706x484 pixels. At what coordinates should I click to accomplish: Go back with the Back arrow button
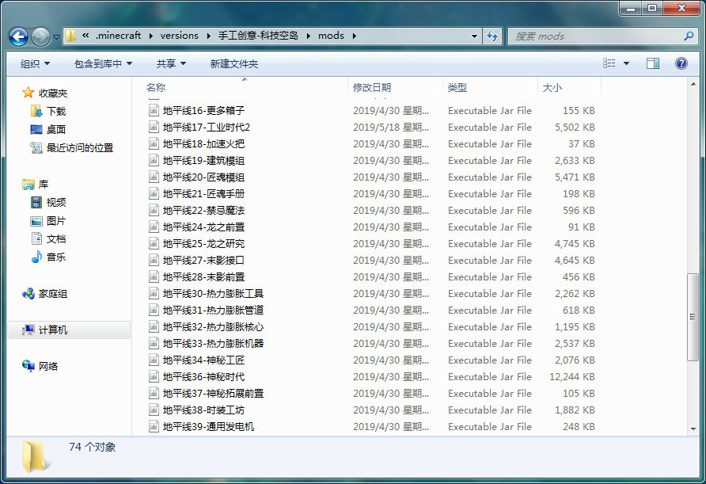coord(18,36)
